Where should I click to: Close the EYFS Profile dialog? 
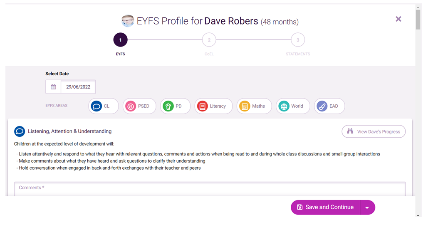pyautogui.click(x=398, y=19)
